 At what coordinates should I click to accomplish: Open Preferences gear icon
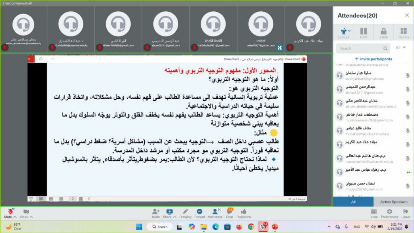pos(389,212)
